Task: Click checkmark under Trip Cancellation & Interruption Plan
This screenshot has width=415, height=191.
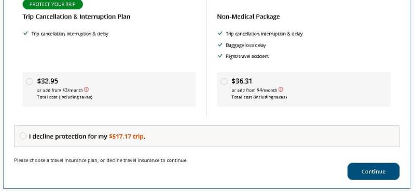Action: pos(25,34)
